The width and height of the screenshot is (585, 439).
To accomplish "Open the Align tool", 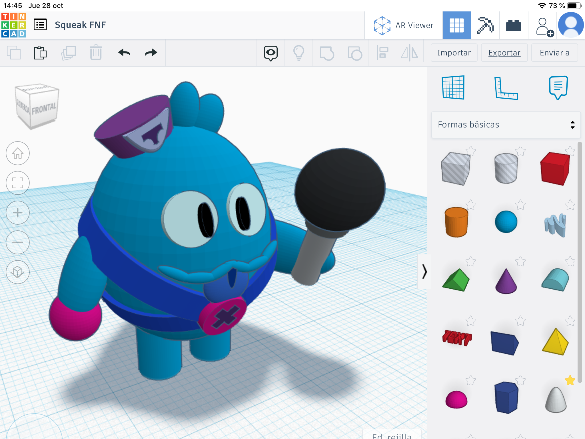I will point(383,53).
